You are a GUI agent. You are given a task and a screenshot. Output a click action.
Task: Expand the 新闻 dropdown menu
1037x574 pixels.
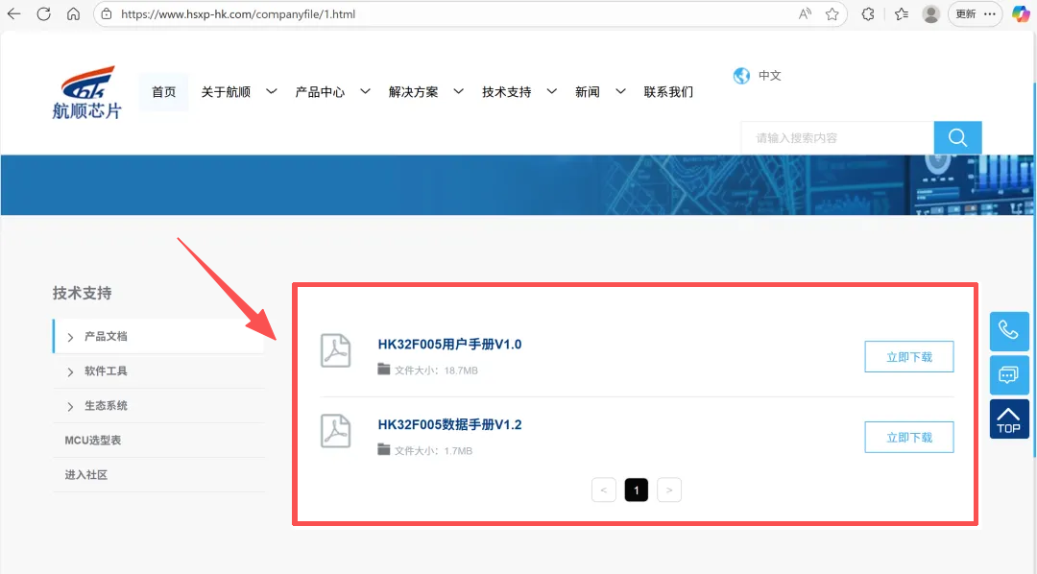tap(587, 91)
